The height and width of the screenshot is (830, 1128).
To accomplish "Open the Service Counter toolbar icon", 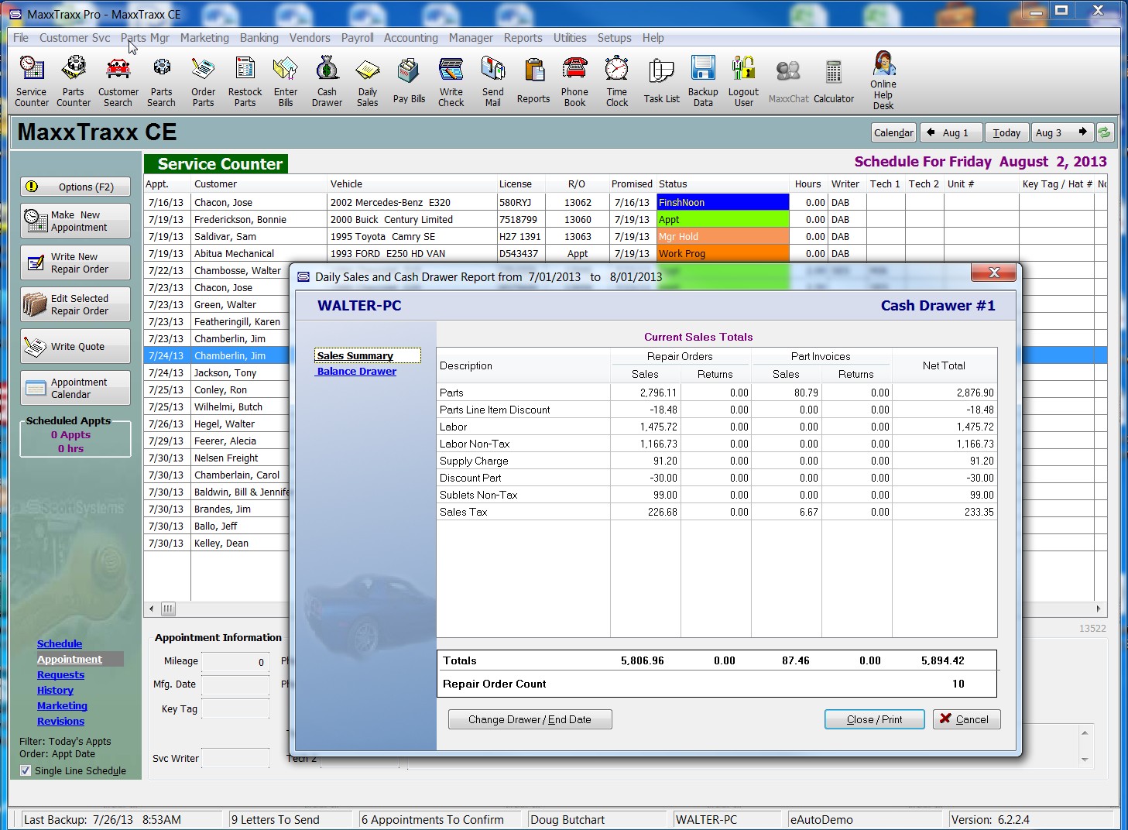I will [32, 81].
